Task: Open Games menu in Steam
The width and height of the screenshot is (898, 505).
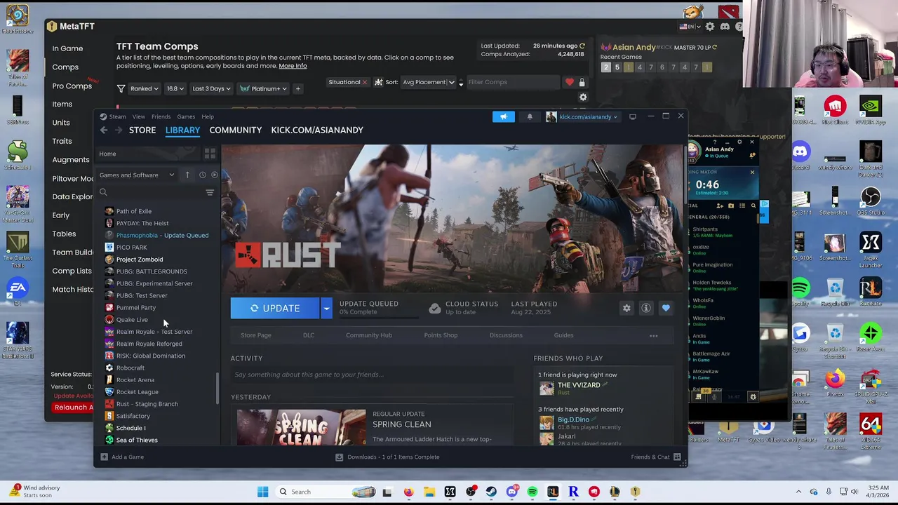Action: (186, 116)
